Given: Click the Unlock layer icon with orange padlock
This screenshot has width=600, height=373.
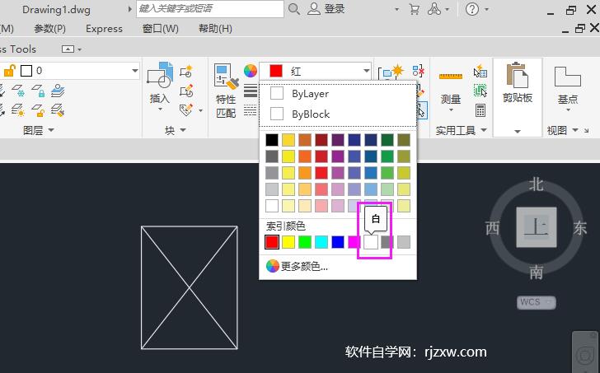Looking at the screenshot, I should pos(38,110).
